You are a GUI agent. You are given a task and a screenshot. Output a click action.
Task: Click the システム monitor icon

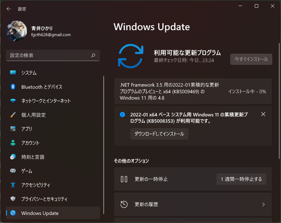pos(13,72)
